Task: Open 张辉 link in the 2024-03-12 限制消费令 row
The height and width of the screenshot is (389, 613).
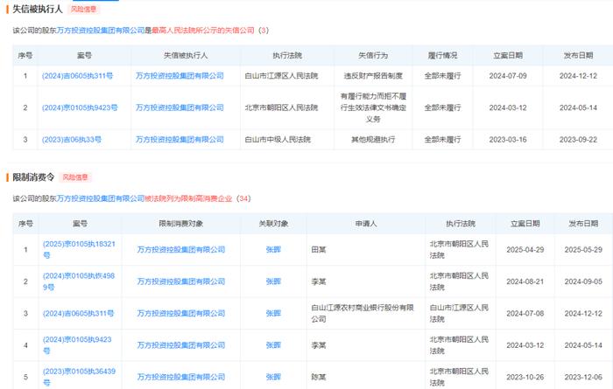Action: (x=273, y=345)
